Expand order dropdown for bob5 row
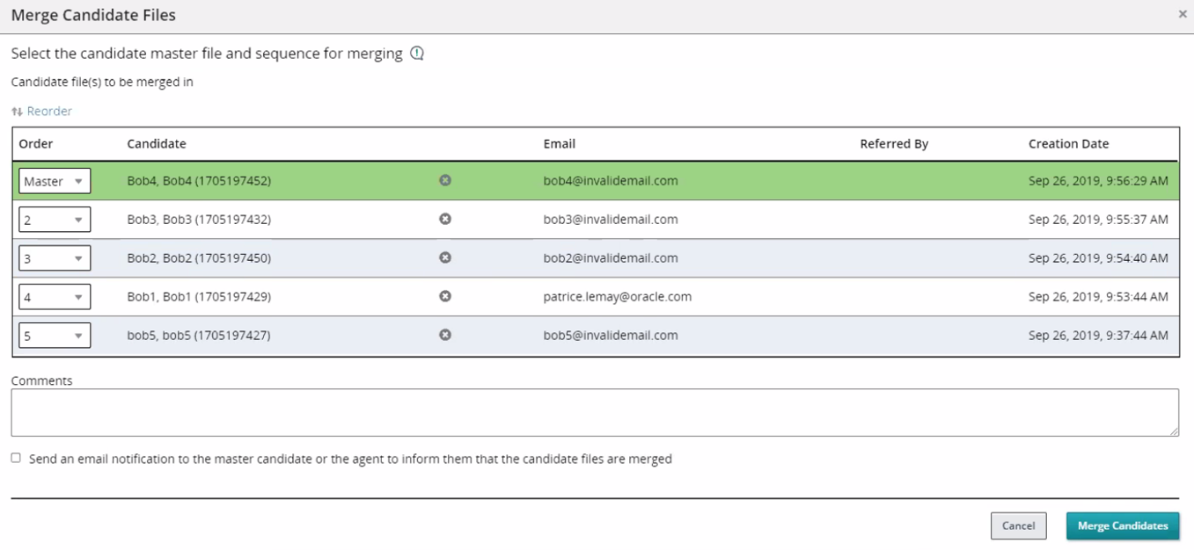 click(x=55, y=336)
